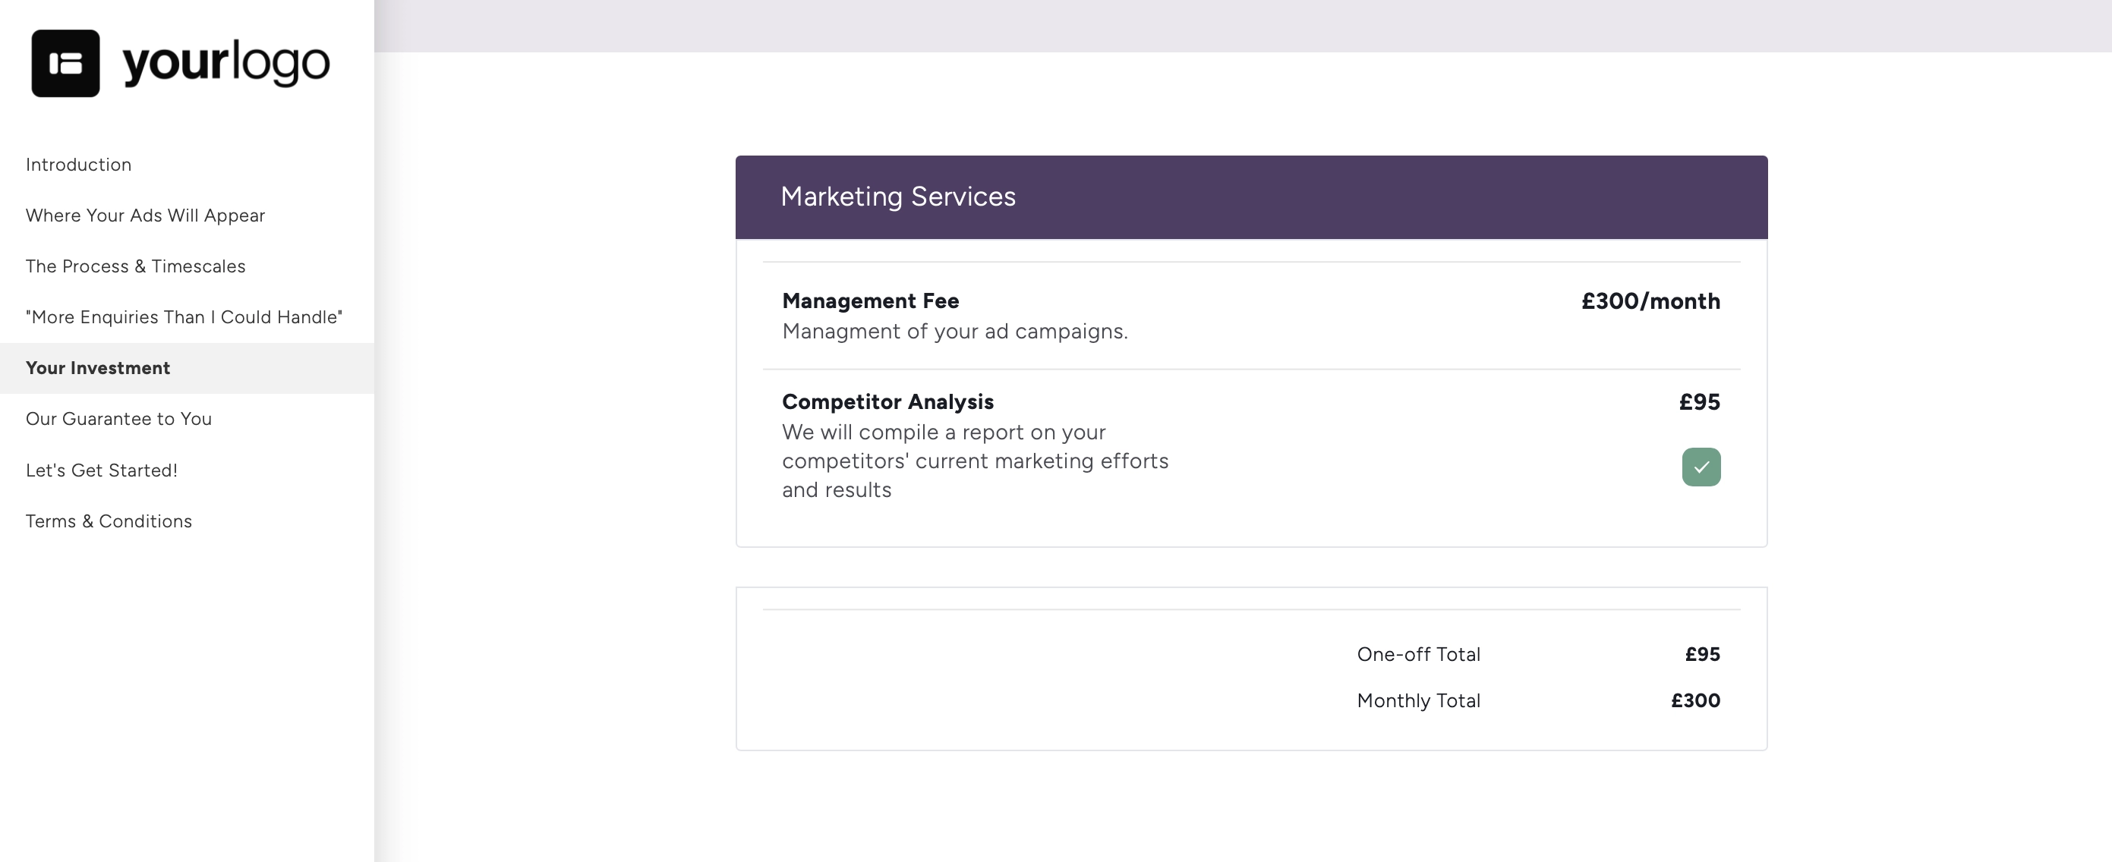Click the Monthly Total £300 value

coord(1695,700)
